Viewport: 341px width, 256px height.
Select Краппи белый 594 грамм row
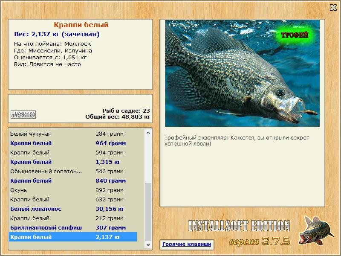coord(73,152)
